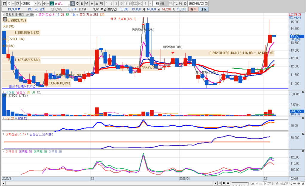
Task: Select the 틱 (tick) chart tab
Action: (x=101, y=3)
